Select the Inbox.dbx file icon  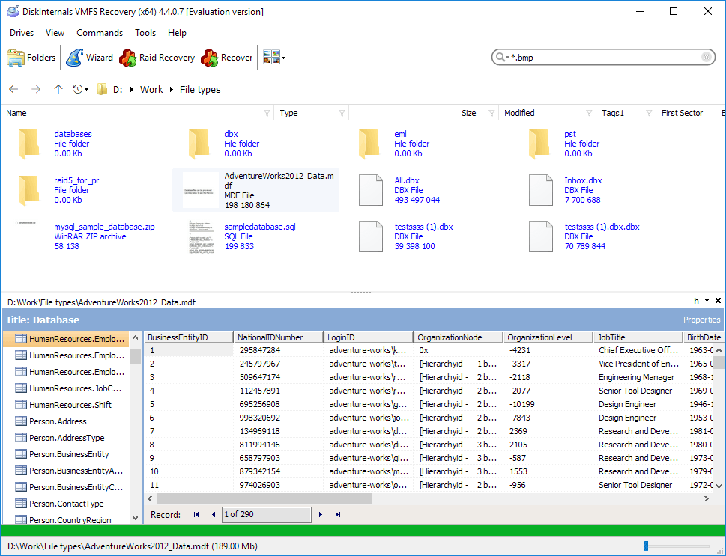pyautogui.click(x=541, y=190)
